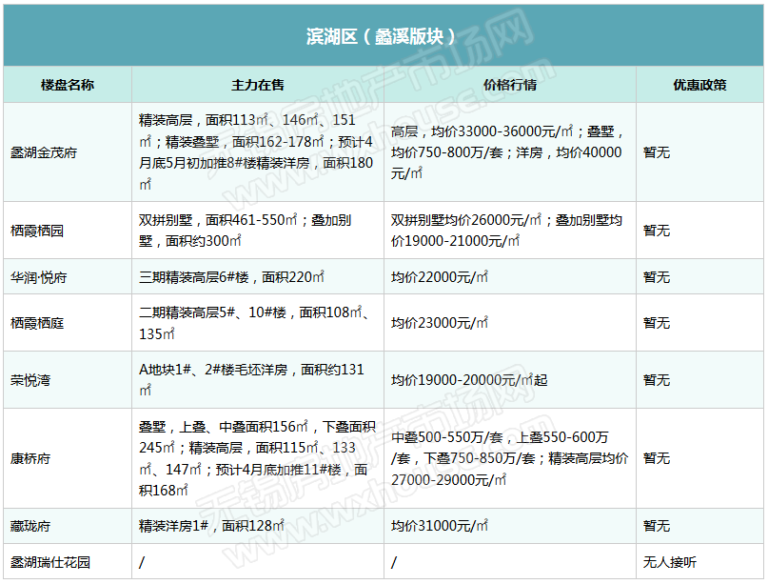
Task: Click the 精装洋房1# listing cell
Action: [x=212, y=526]
